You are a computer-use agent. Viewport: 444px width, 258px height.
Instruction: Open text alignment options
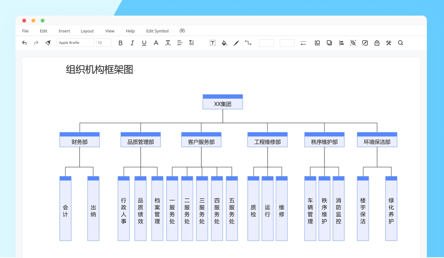(180, 43)
